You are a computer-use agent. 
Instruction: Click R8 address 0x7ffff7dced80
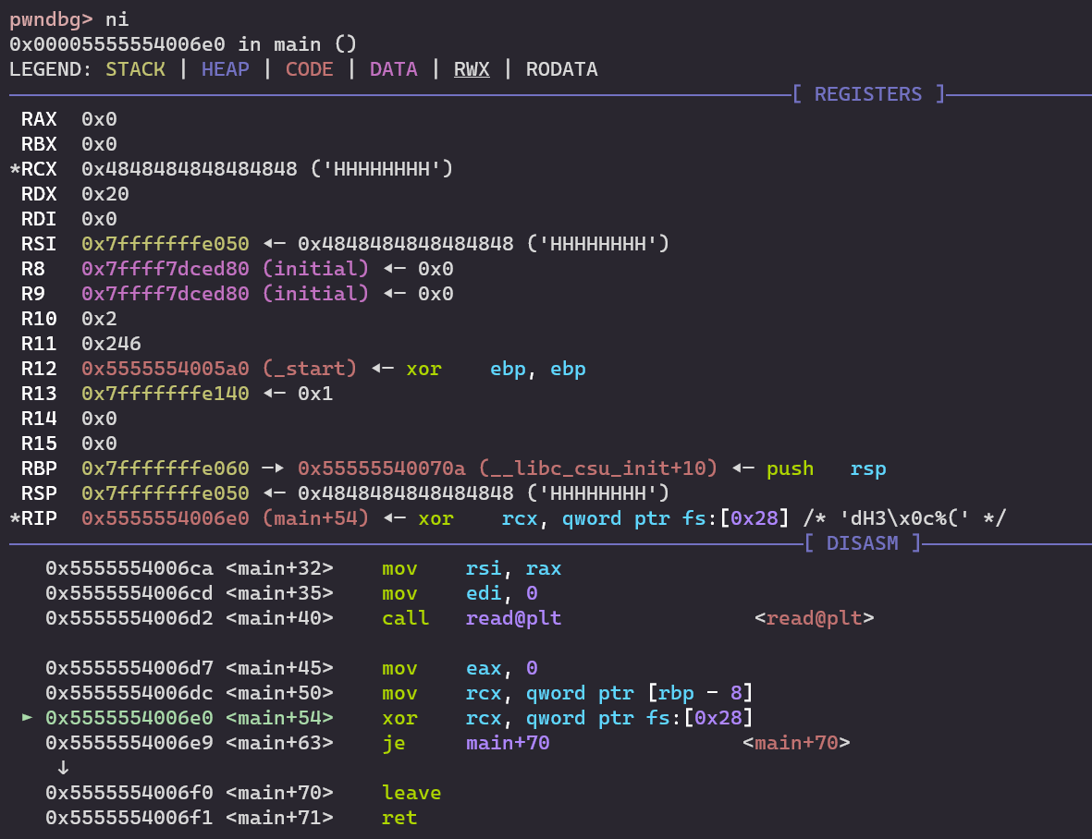[166, 269]
